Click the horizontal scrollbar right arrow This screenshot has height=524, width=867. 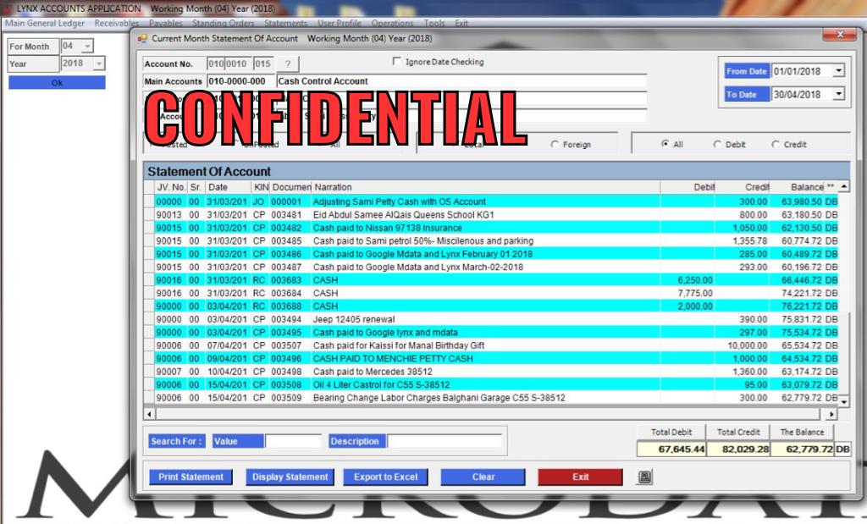tap(831, 413)
